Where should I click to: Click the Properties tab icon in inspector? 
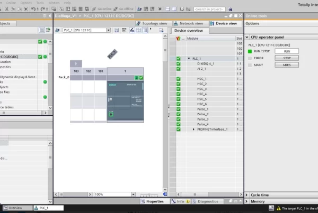[143, 201]
